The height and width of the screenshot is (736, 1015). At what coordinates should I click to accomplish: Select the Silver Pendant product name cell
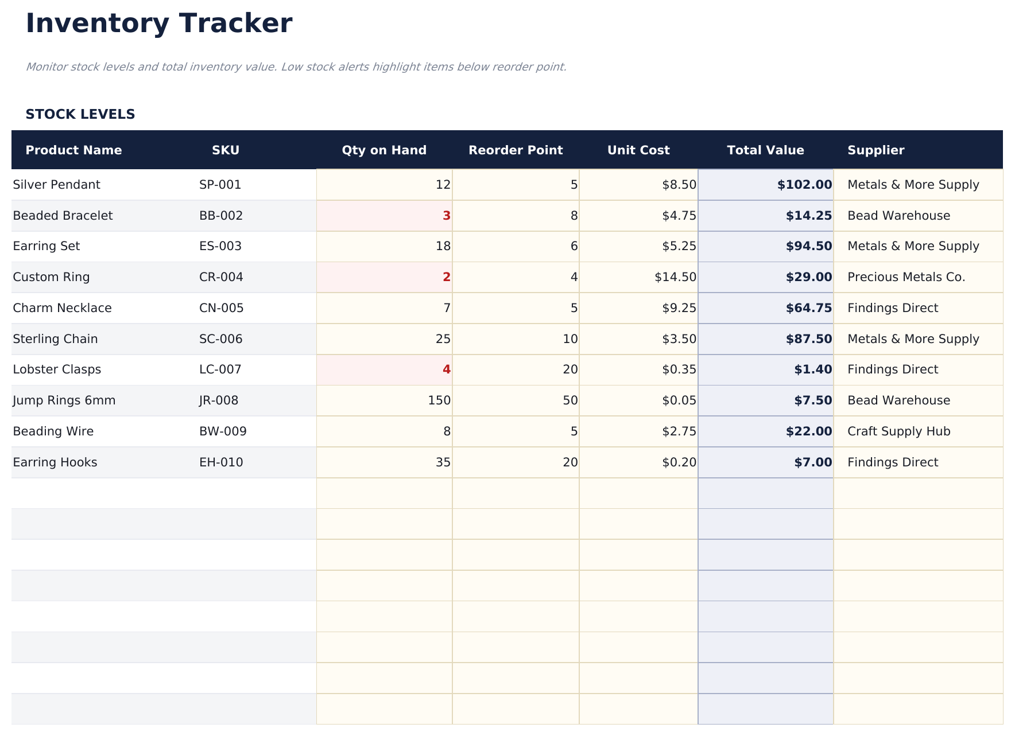56,185
